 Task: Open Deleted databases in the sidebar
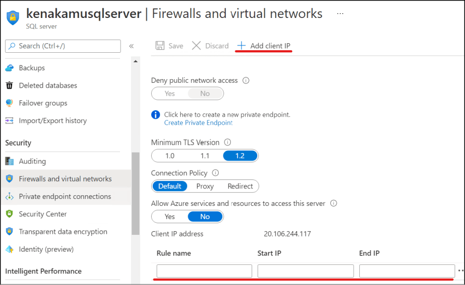pyautogui.click(x=48, y=85)
